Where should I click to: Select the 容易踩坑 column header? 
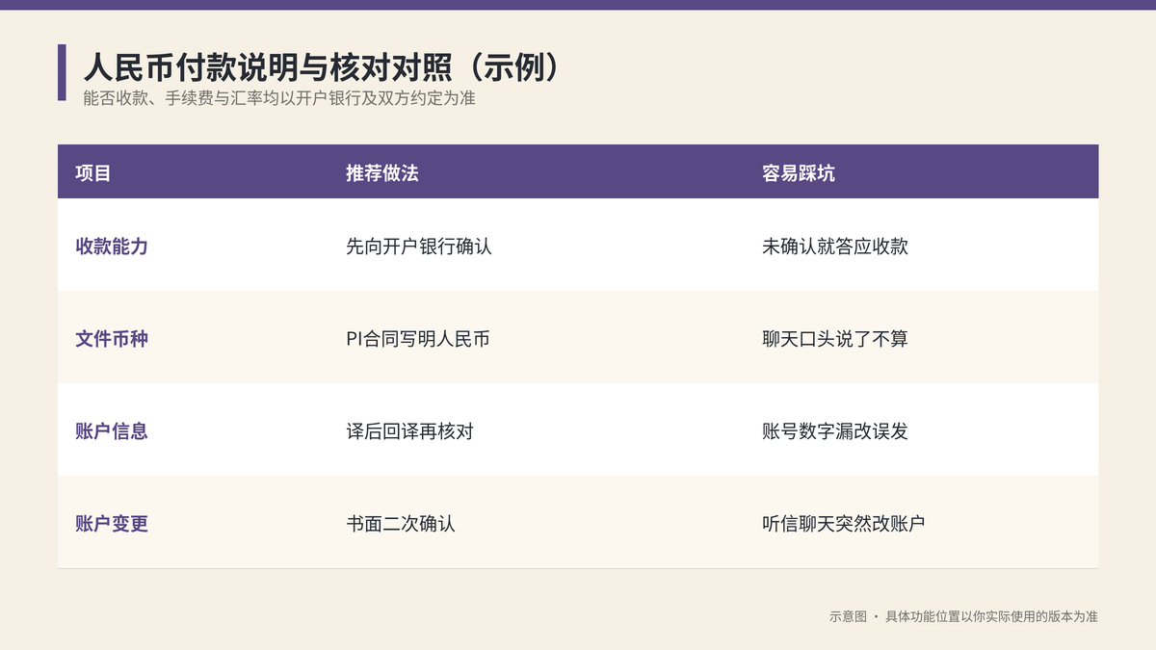point(799,173)
